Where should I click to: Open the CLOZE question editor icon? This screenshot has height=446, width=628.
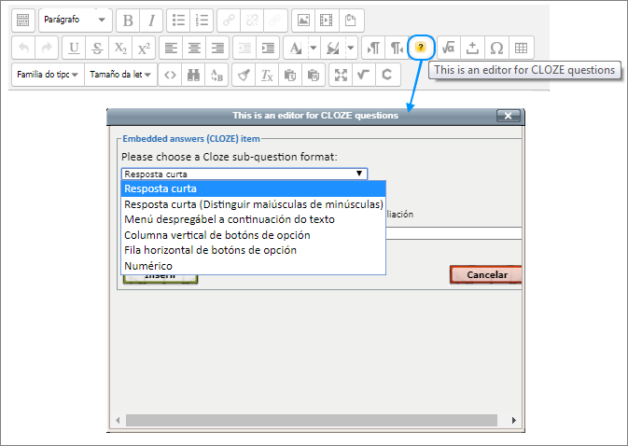[422, 47]
